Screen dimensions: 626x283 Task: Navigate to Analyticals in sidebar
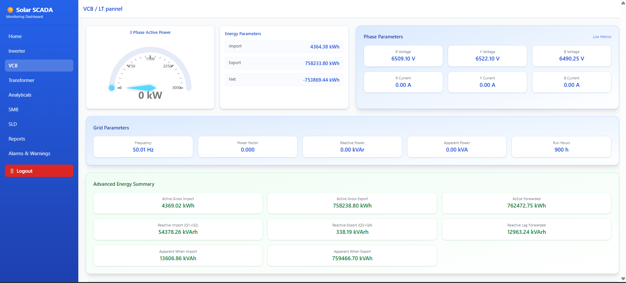point(20,95)
